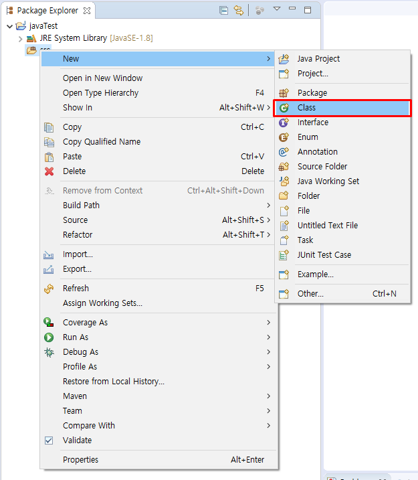This screenshot has height=480, width=418.
Task: Click the Import... icon
Action: click(x=49, y=254)
